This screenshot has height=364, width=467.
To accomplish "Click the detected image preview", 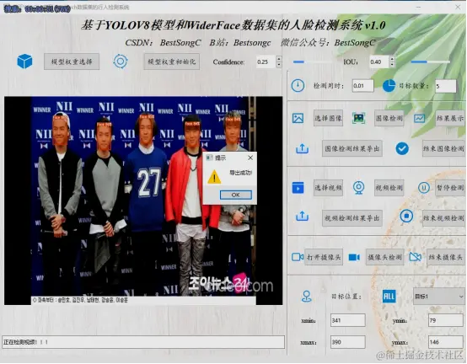I will 143,201.
